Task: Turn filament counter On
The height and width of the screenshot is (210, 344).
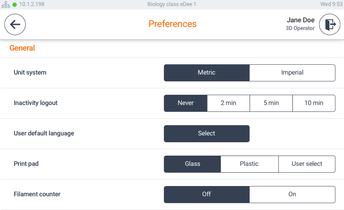Action: [x=292, y=195]
